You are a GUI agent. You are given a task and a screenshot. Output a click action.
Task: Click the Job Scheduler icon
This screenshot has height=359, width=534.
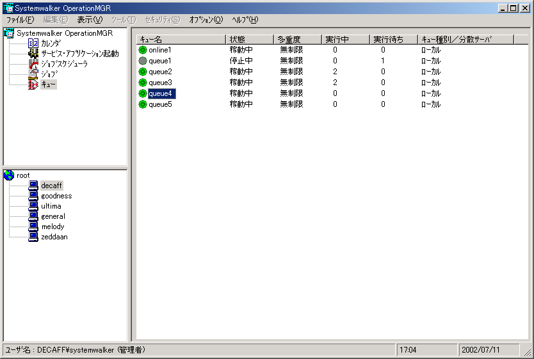click(33, 64)
